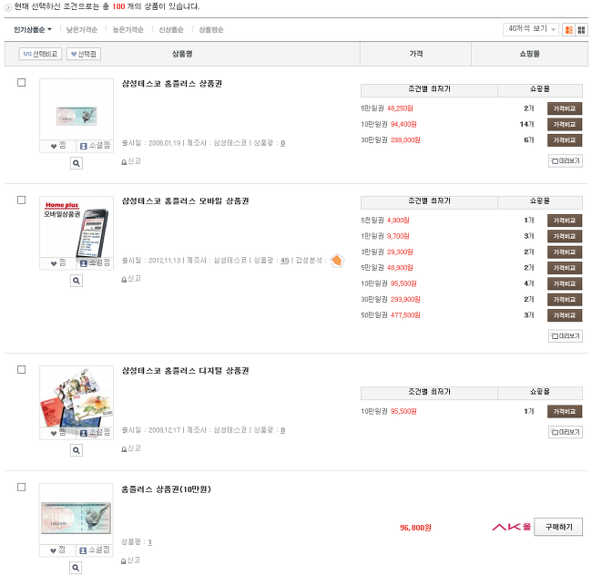Viewport: 592px width, 576px height.
Task: Click 신고 report icon for first product
Action: 131,161
